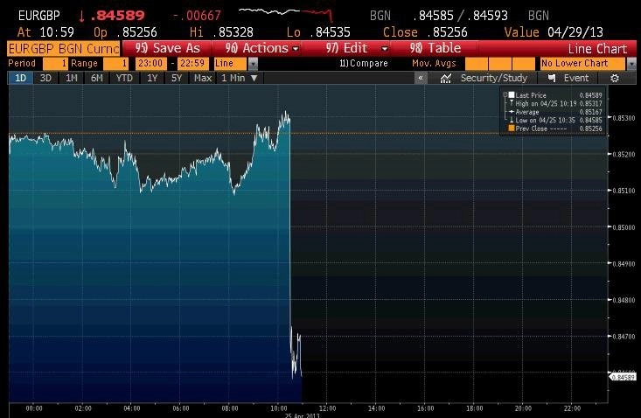
Task: Click the 0.84589 last price axis marker
Action: tap(623, 377)
